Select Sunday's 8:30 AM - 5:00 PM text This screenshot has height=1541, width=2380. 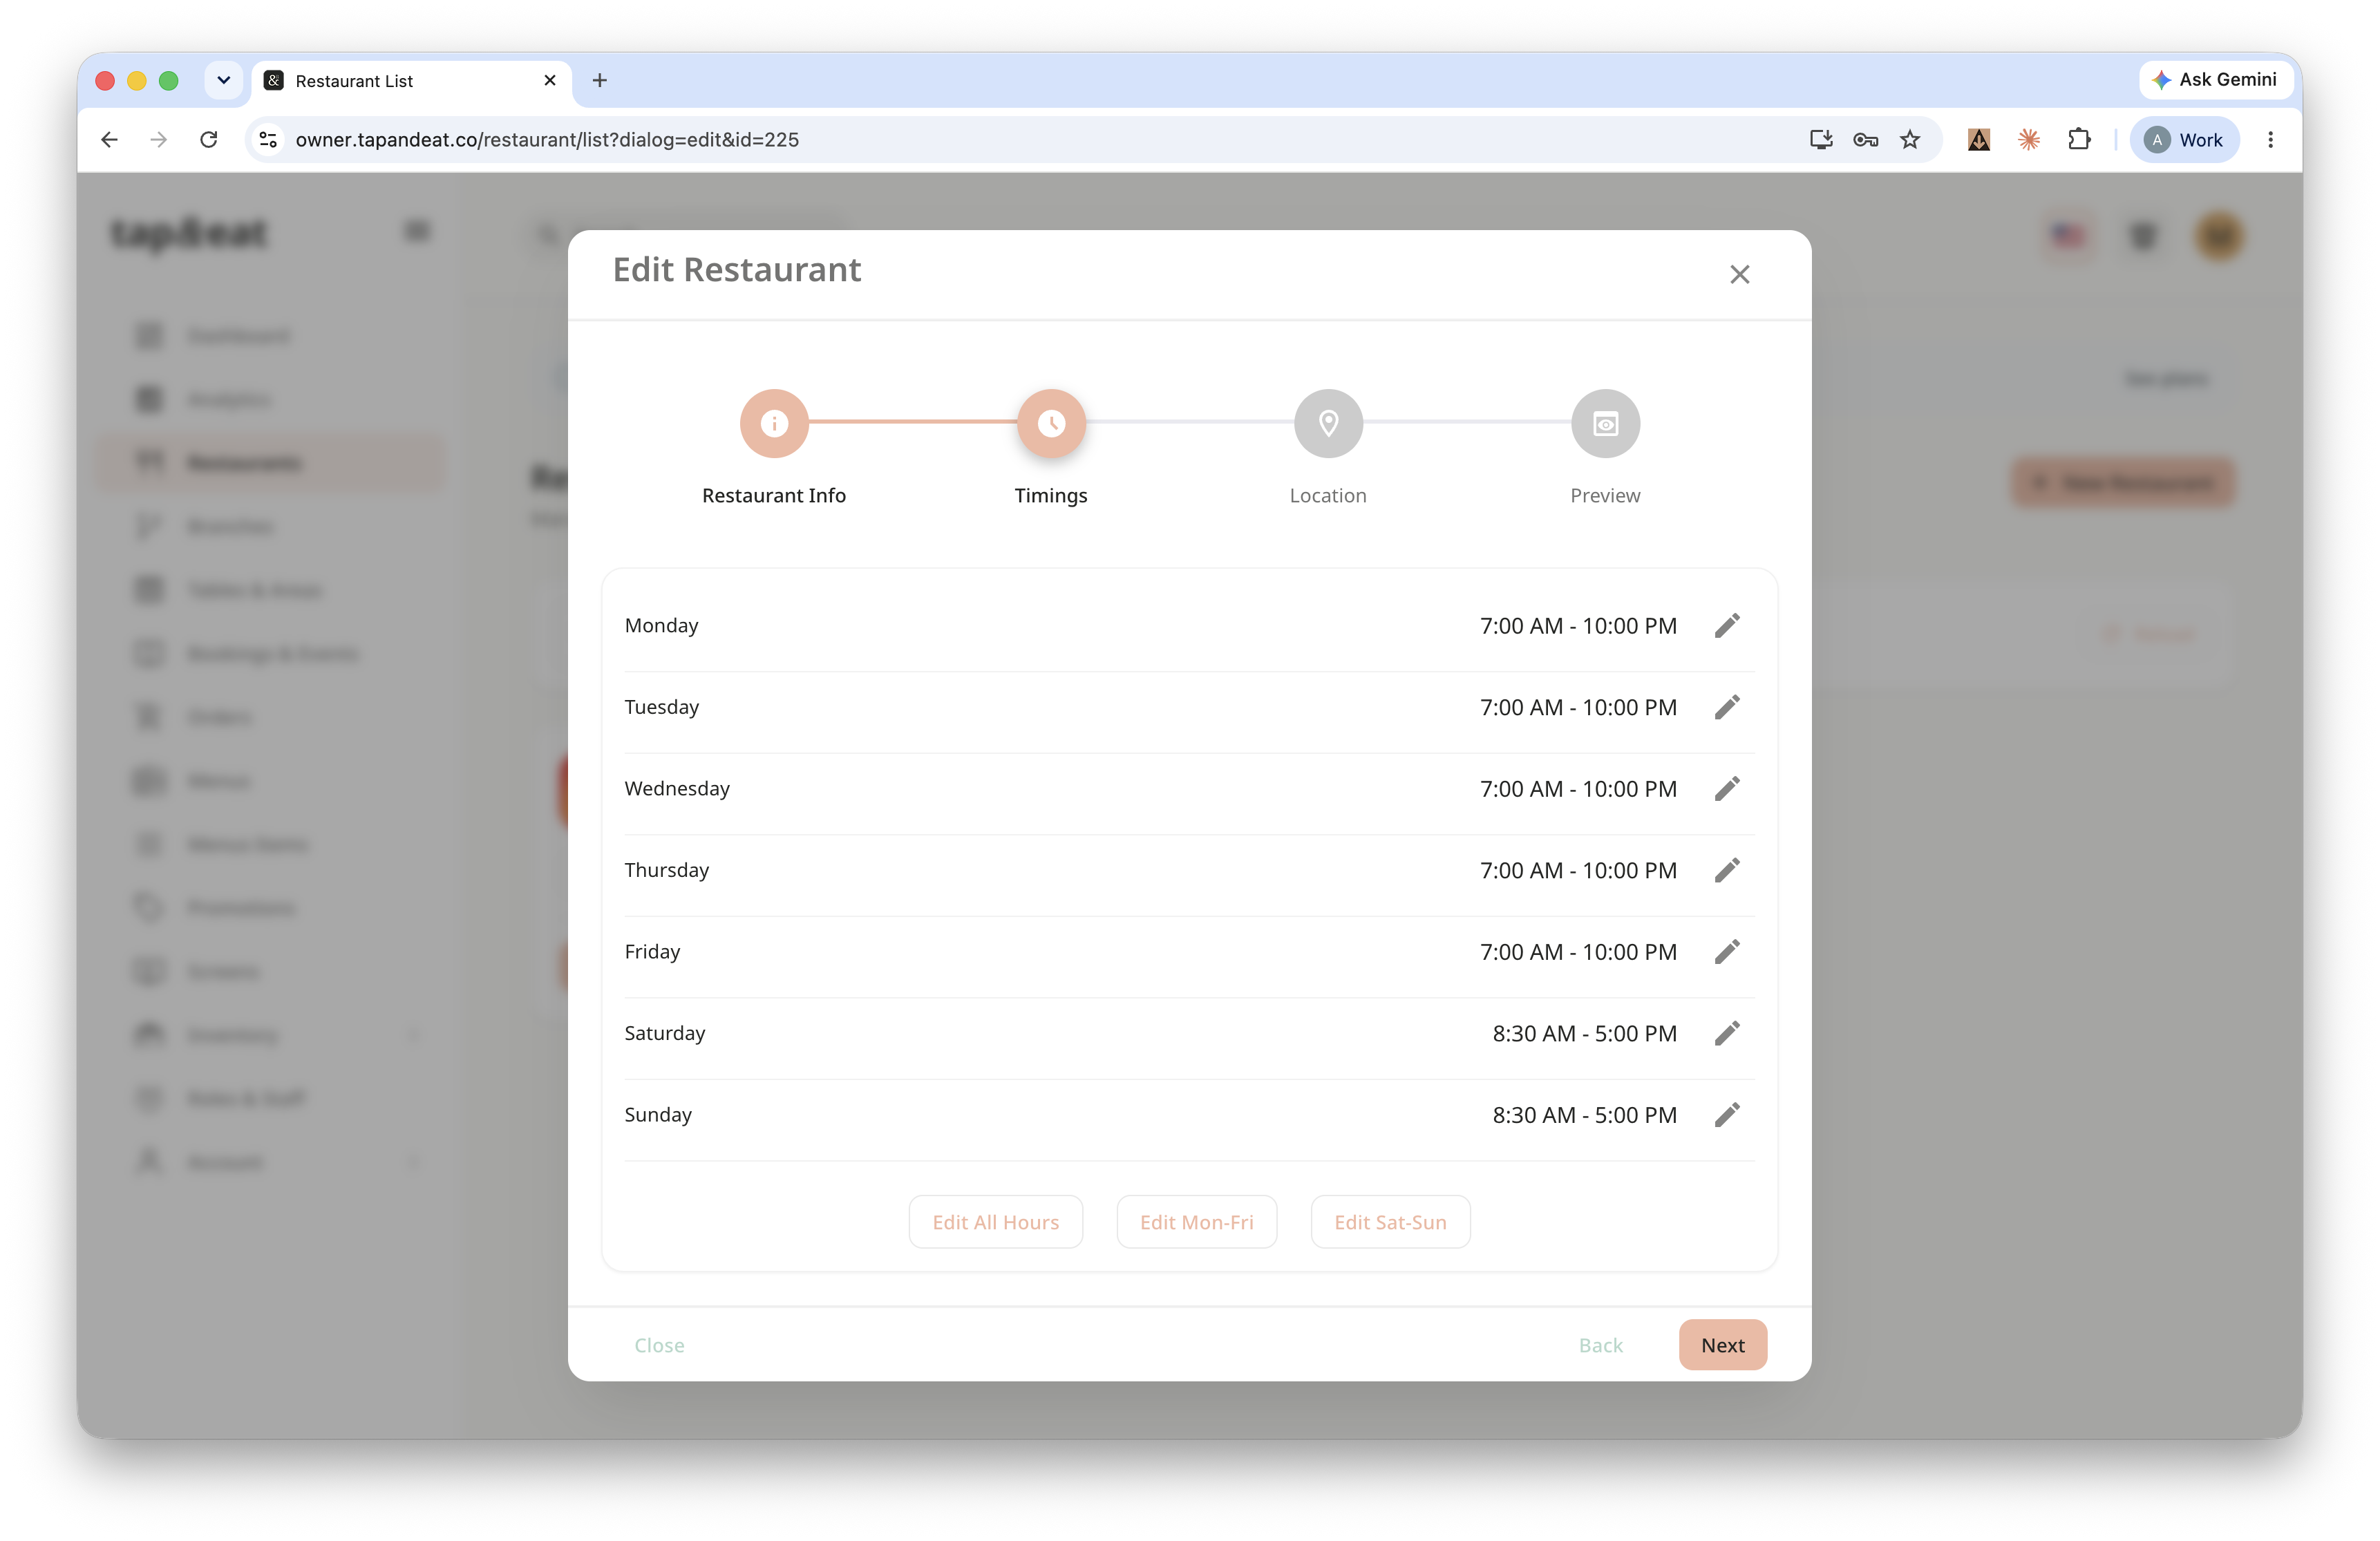coord(1584,1115)
